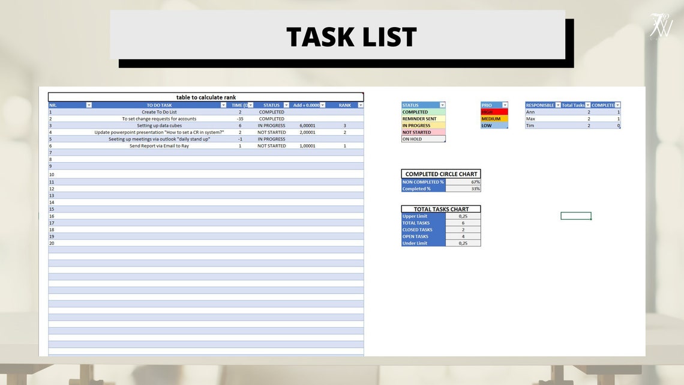Viewport: 684px width, 385px height.
Task: Click the "Create To Do List" task cell
Action: (160, 112)
